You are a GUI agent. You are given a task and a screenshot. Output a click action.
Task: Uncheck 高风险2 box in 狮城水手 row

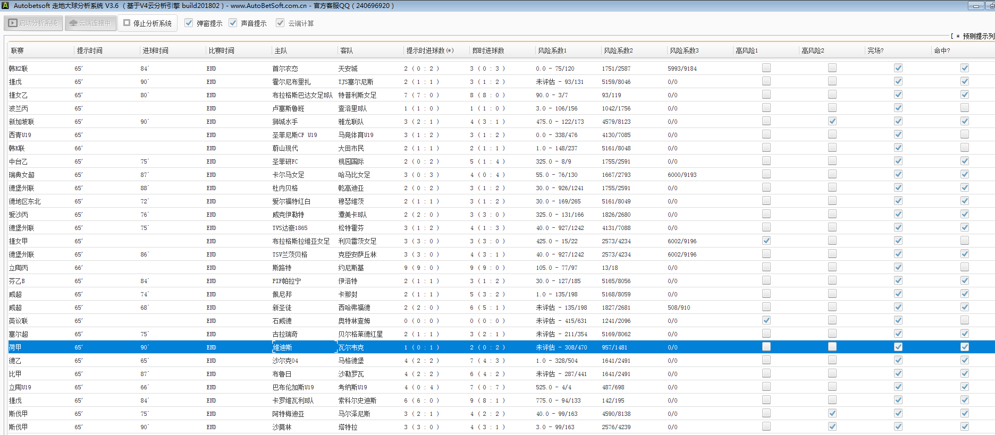coord(832,121)
